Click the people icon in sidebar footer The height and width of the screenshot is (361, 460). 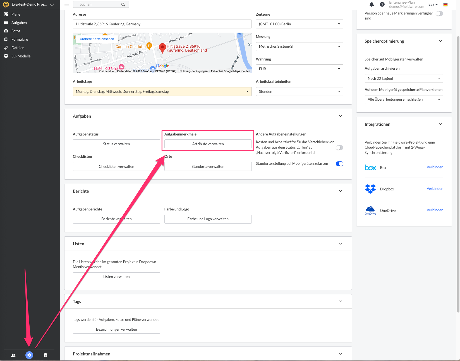(13, 355)
